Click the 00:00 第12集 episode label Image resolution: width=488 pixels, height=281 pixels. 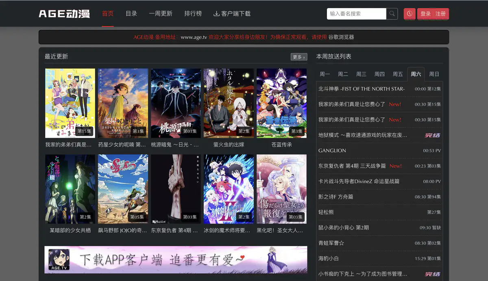[428, 89]
